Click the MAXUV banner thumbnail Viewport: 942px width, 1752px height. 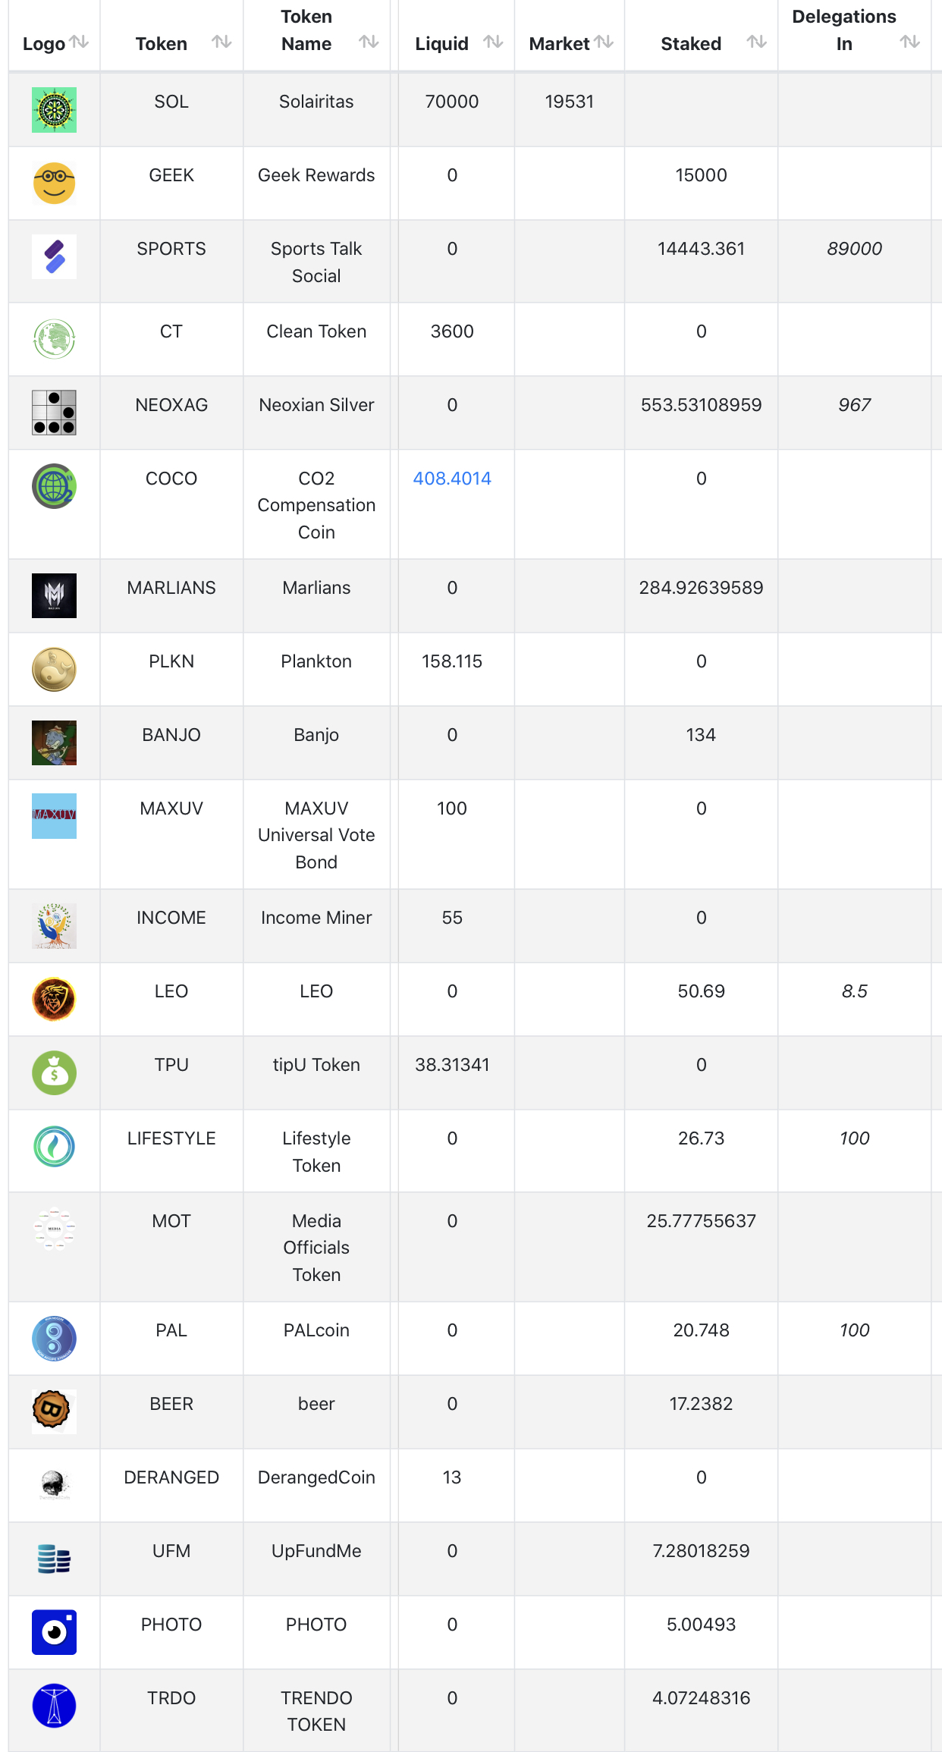(54, 816)
